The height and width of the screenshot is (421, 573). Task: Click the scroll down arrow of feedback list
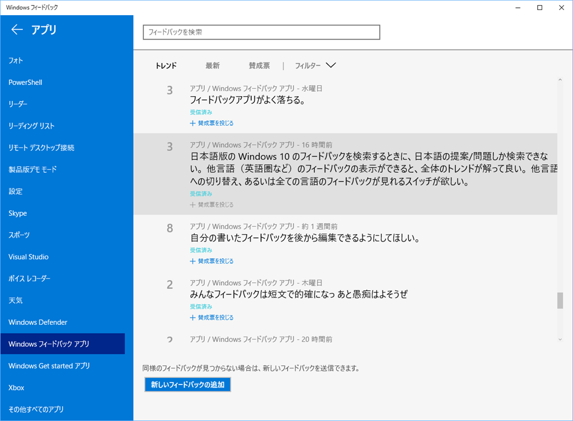pos(560,339)
